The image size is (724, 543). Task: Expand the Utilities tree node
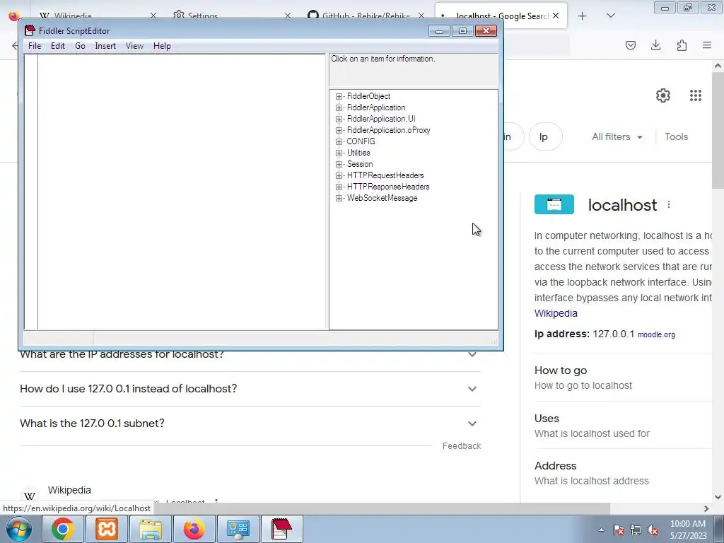tap(339, 153)
